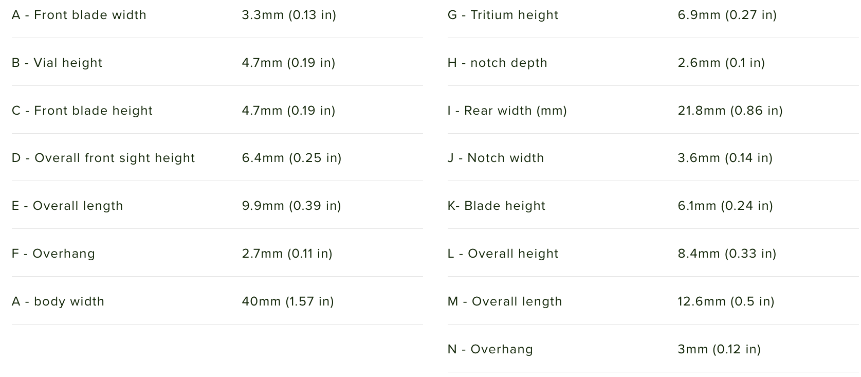Click the "C - Front blade height" label
The width and height of the screenshot is (861, 377).
point(82,111)
